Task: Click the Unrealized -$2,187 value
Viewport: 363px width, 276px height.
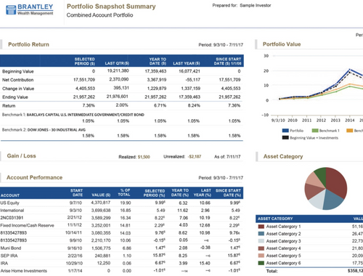Action: (x=195, y=157)
